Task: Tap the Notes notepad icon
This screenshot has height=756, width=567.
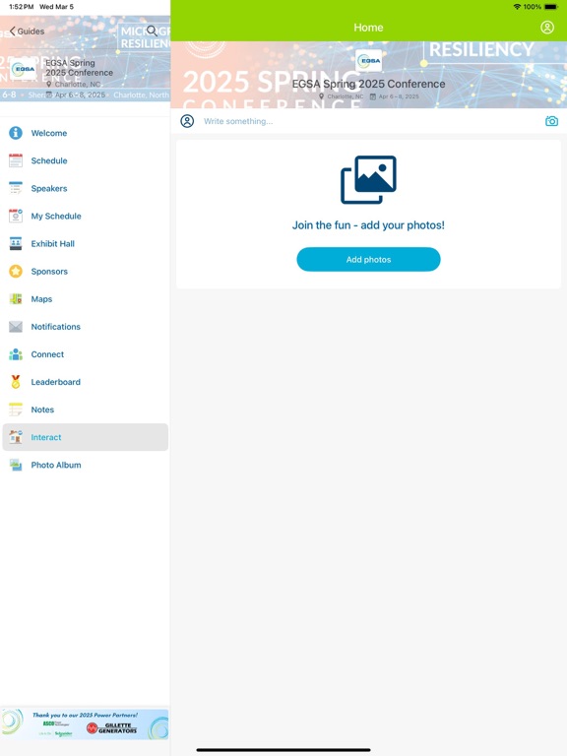Action: pos(16,409)
